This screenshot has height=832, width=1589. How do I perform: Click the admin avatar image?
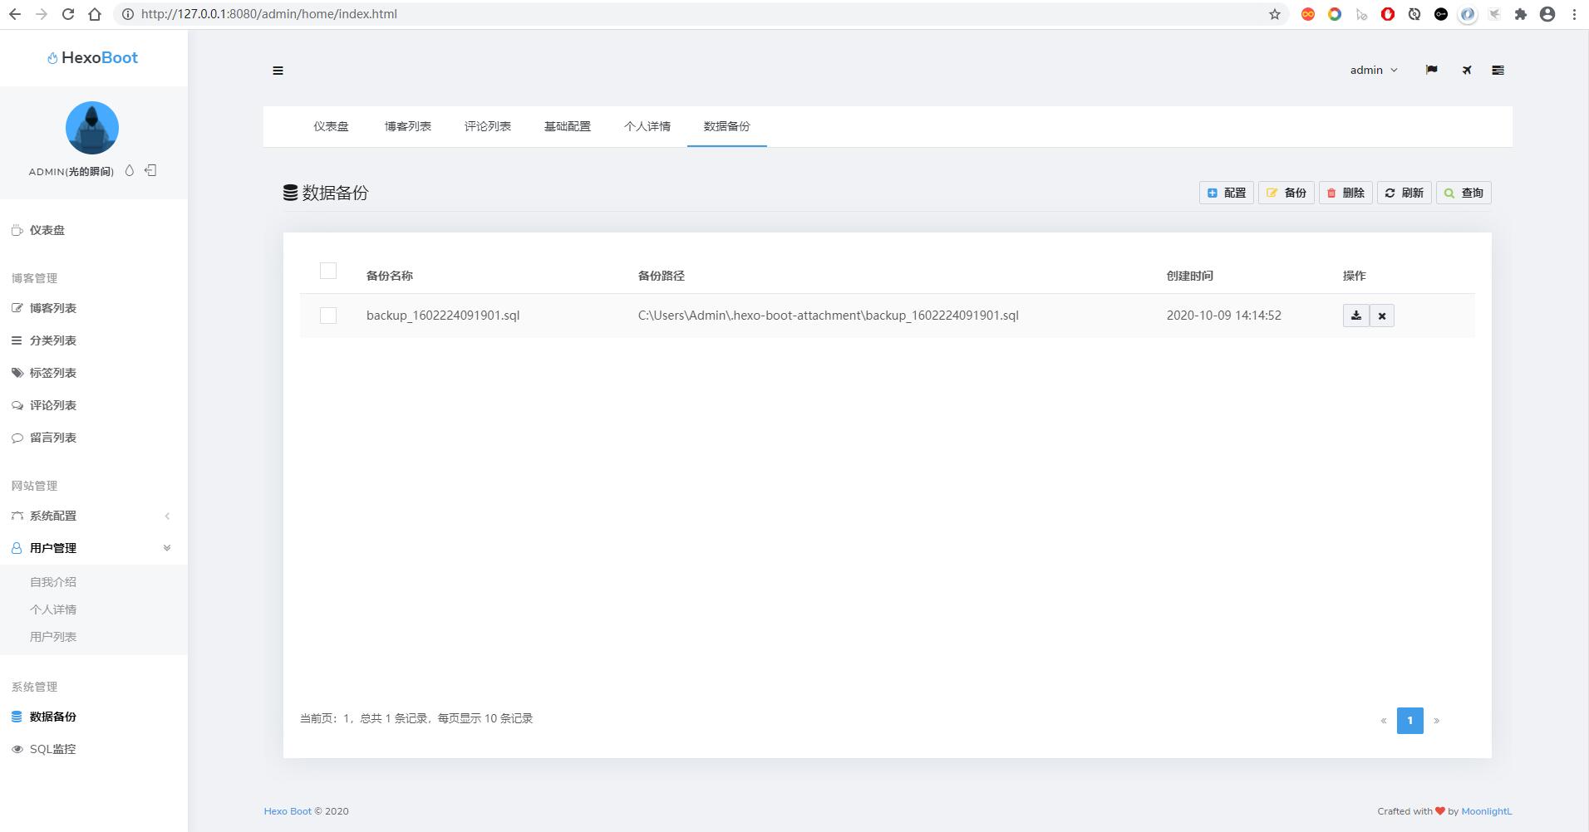click(92, 128)
